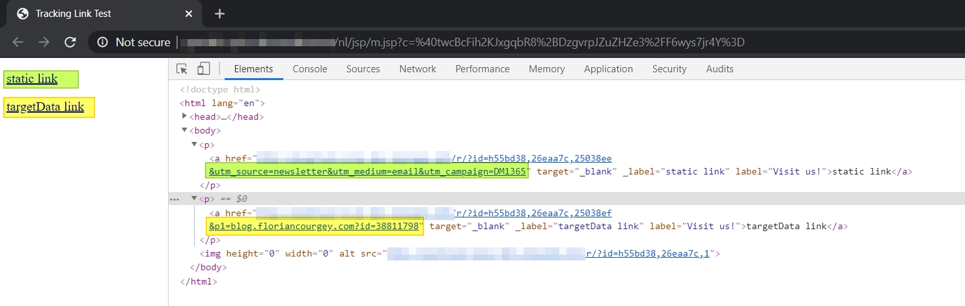
Task: Click the inspect element picker icon
Action: pos(182,69)
